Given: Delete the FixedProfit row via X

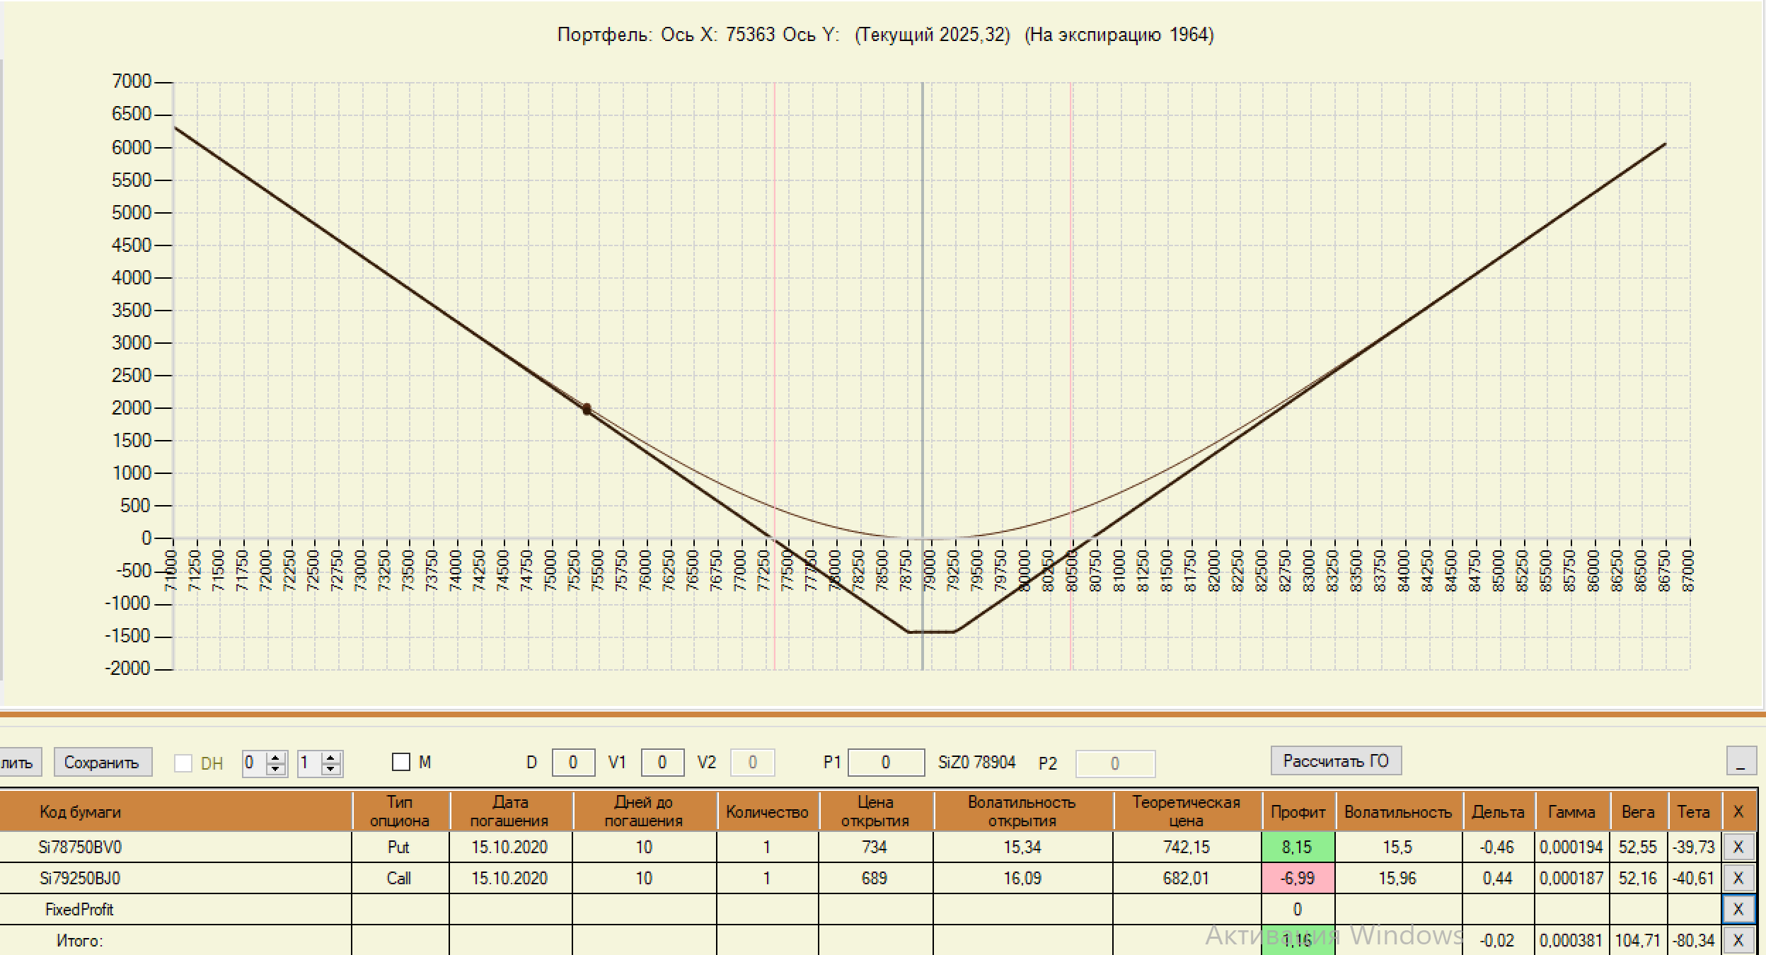Looking at the screenshot, I should click(1738, 909).
